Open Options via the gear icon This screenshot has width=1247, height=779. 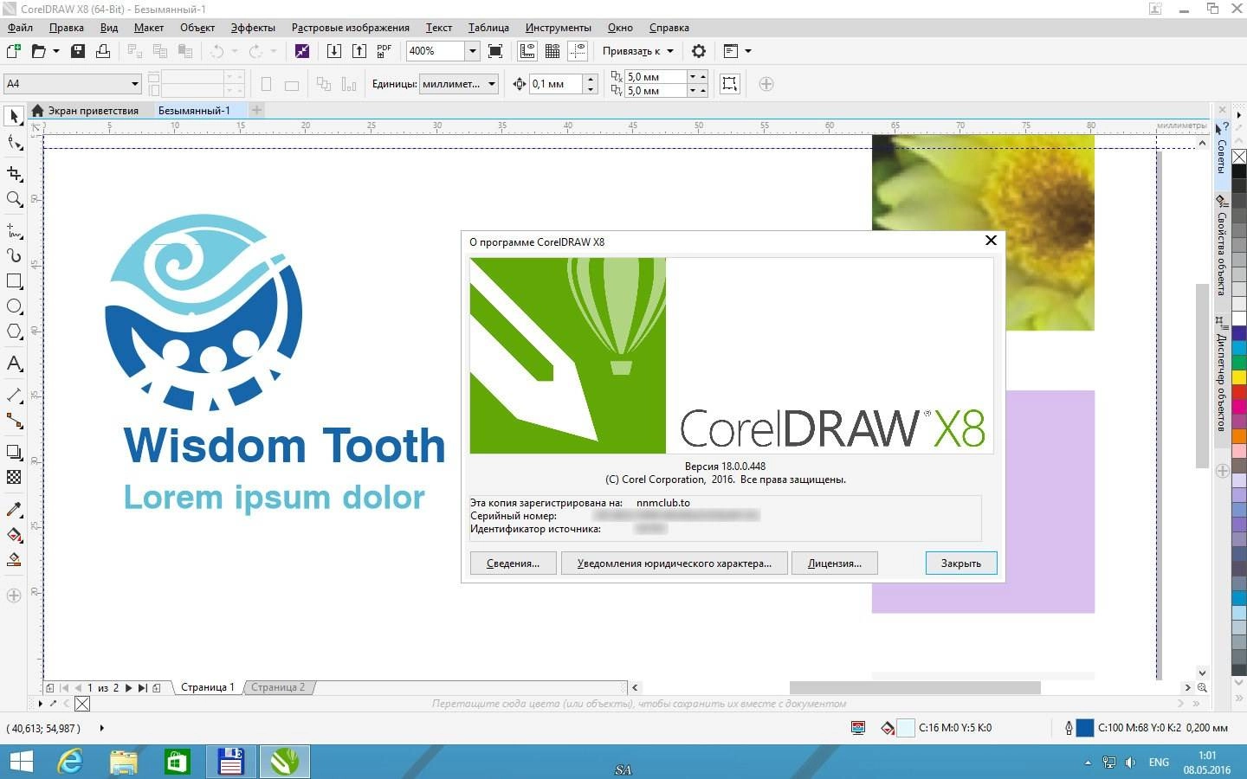tap(699, 51)
